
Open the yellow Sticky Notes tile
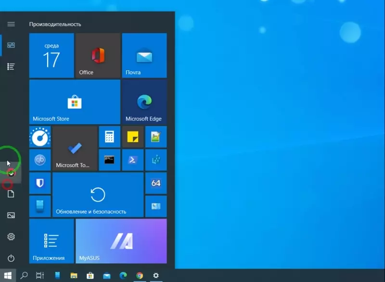click(132, 137)
